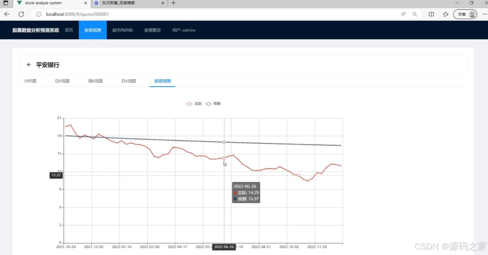Image resolution: width=488 pixels, height=255 pixels.
Task: Click the 2022-10-02 x-axis label
Action: 289,247
